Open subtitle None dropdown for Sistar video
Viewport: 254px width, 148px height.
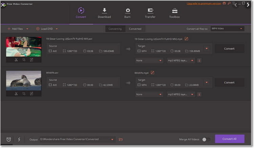tap(149, 61)
